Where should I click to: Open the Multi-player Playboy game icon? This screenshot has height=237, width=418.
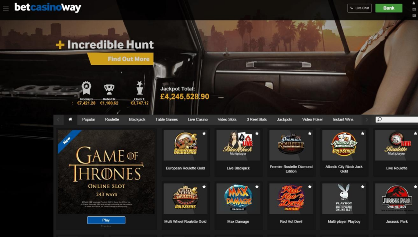[x=344, y=198]
